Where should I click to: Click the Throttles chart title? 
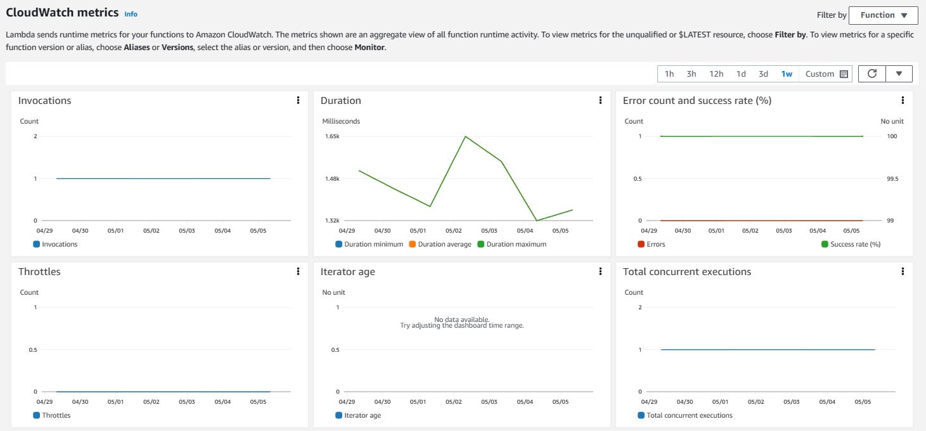click(x=39, y=271)
